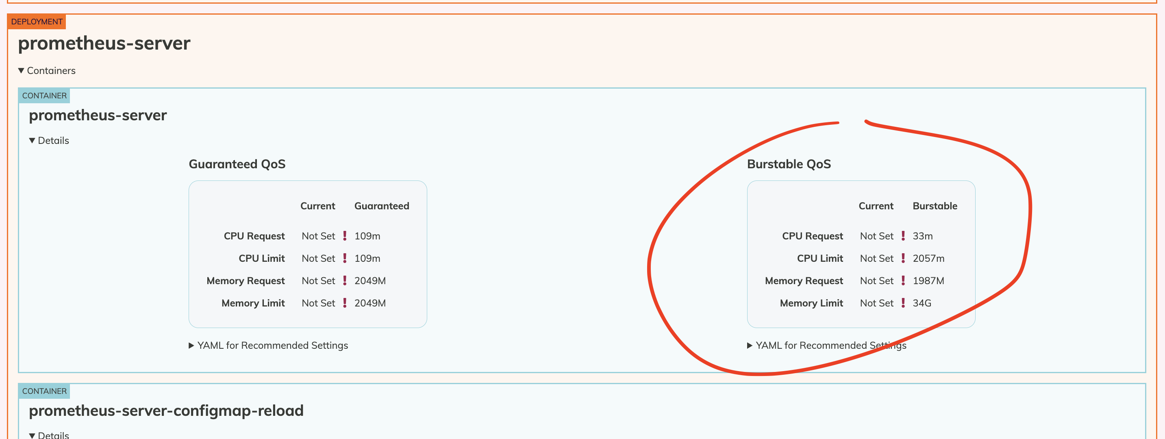This screenshot has height=439, width=1165.
Task: Click the CONTAINER badge above prometheus-server-configmap-reload
Action: [x=44, y=391]
